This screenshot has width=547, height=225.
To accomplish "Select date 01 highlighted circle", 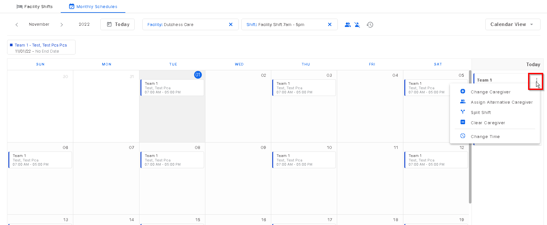I will (198, 75).
